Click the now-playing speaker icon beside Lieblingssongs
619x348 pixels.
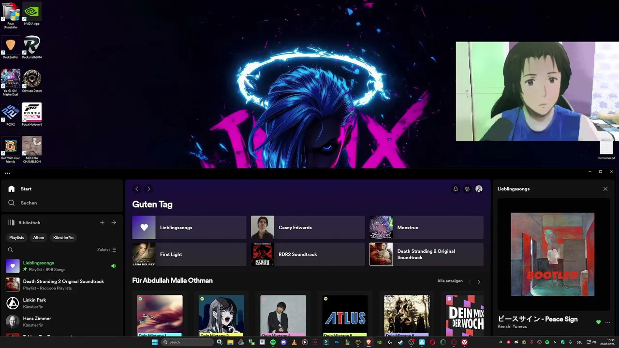[x=114, y=266]
